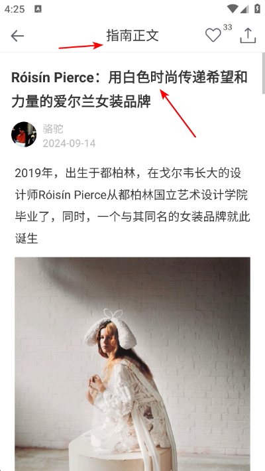The height and width of the screenshot is (471, 265).
Task: Tap the back arrow in the header
Action: (17, 36)
